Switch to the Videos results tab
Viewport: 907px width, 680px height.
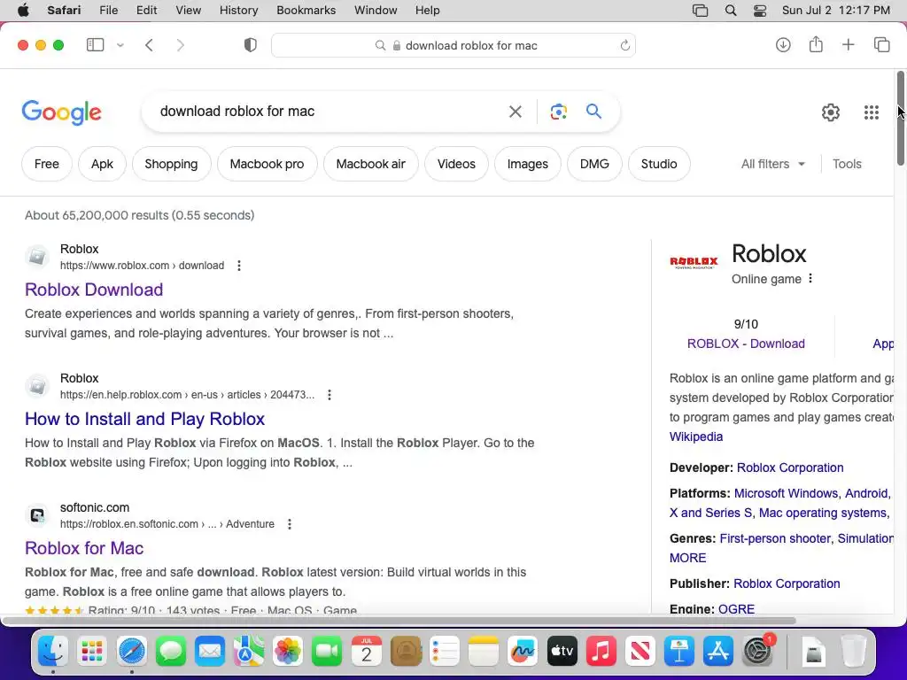point(456,164)
